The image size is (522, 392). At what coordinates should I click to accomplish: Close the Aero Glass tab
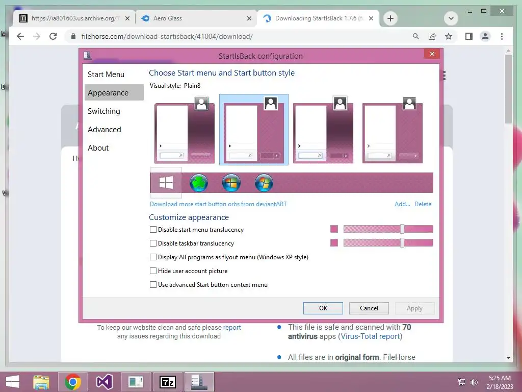(249, 18)
